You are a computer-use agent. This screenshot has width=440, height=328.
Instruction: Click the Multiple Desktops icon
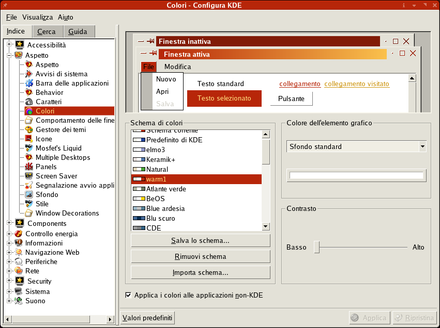29,157
